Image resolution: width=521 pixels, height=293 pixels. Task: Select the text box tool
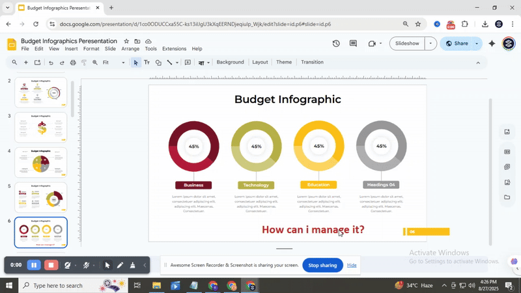click(x=147, y=63)
